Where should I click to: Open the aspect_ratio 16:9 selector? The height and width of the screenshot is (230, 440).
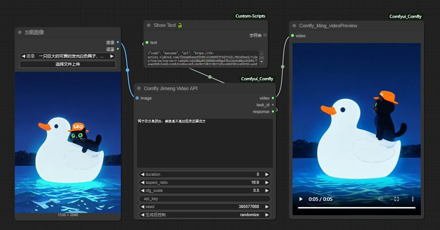coord(205,182)
